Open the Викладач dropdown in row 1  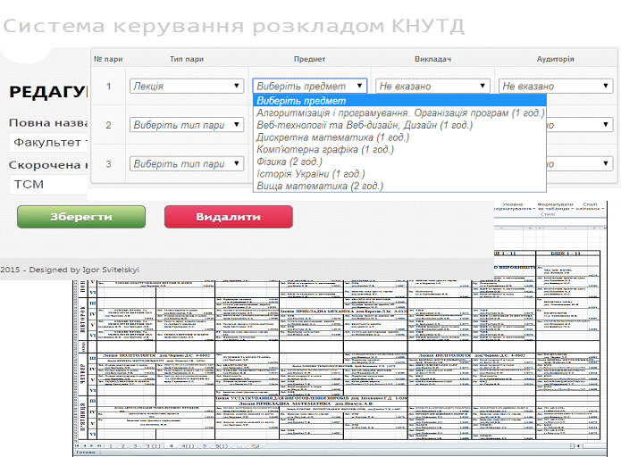[x=433, y=87]
